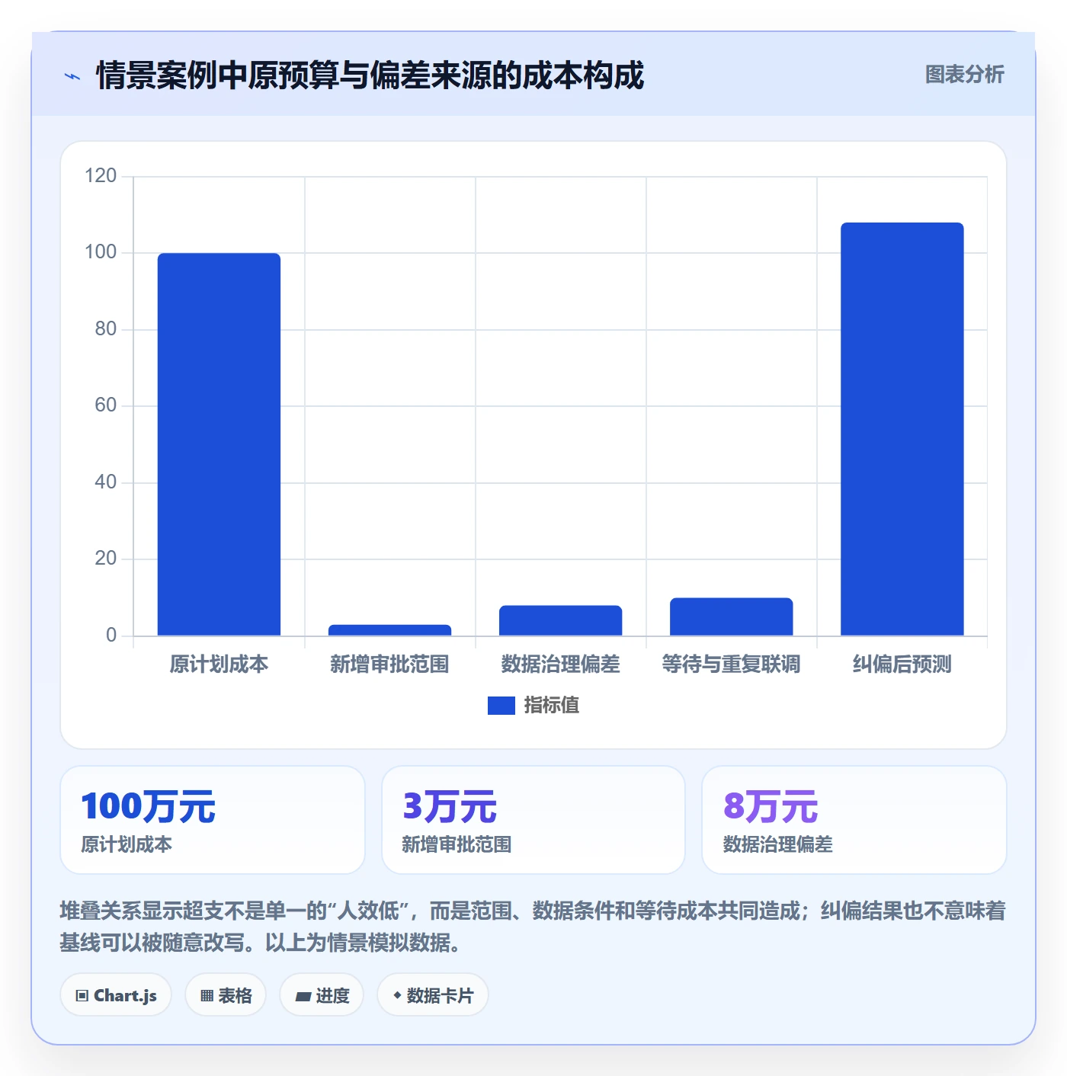Click the grid icon in 表格 chip
This screenshot has height=1076, width=1067.
tap(207, 996)
